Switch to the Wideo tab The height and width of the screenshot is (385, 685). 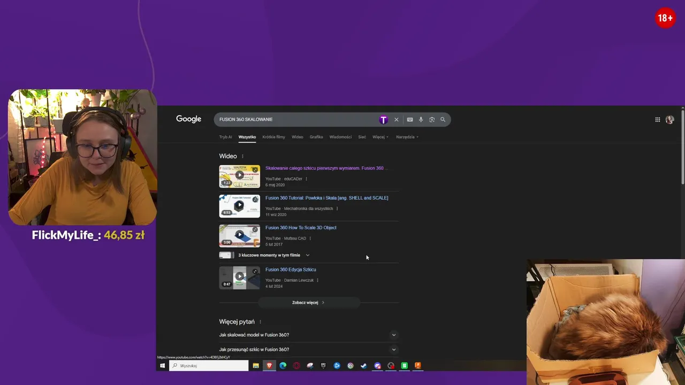coord(298,137)
